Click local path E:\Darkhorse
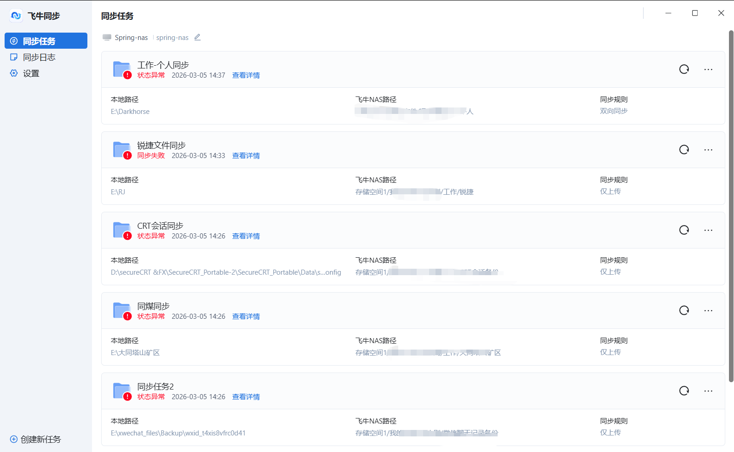 tap(130, 112)
